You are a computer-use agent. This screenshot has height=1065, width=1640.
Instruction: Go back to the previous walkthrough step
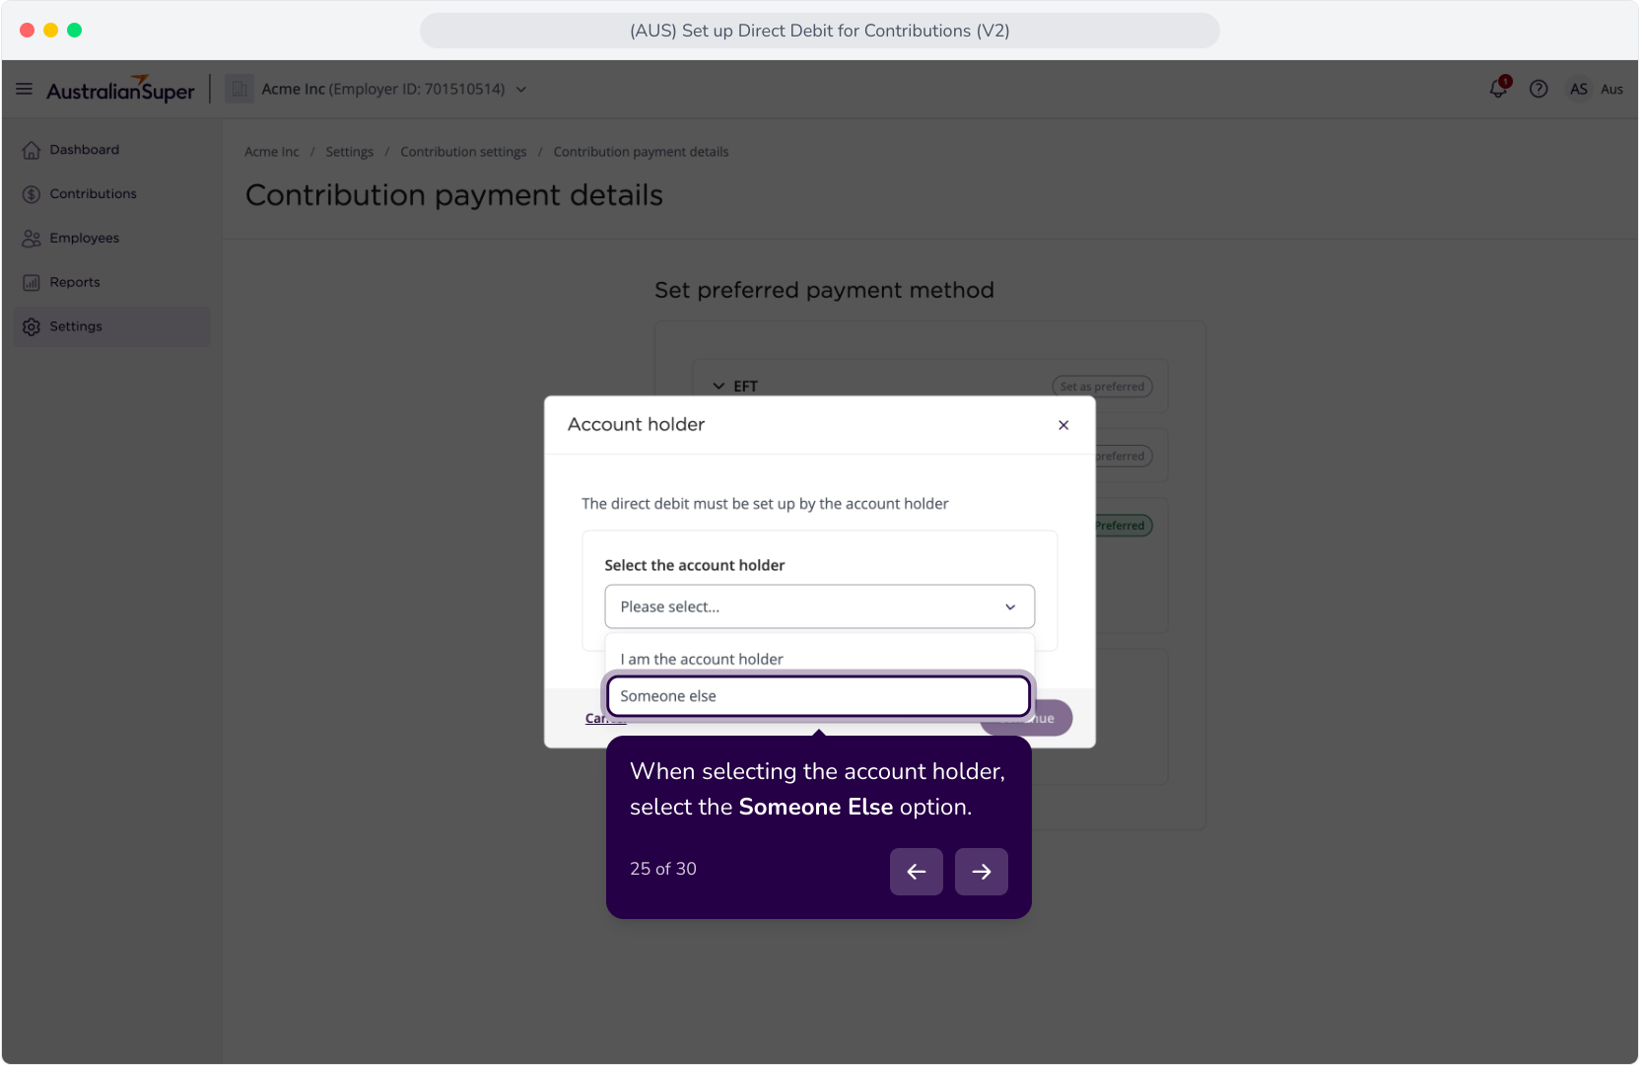pyautogui.click(x=917, y=872)
